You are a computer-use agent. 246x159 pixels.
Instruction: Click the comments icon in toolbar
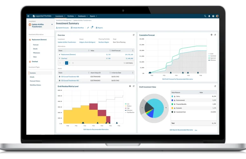[x=92, y=28]
